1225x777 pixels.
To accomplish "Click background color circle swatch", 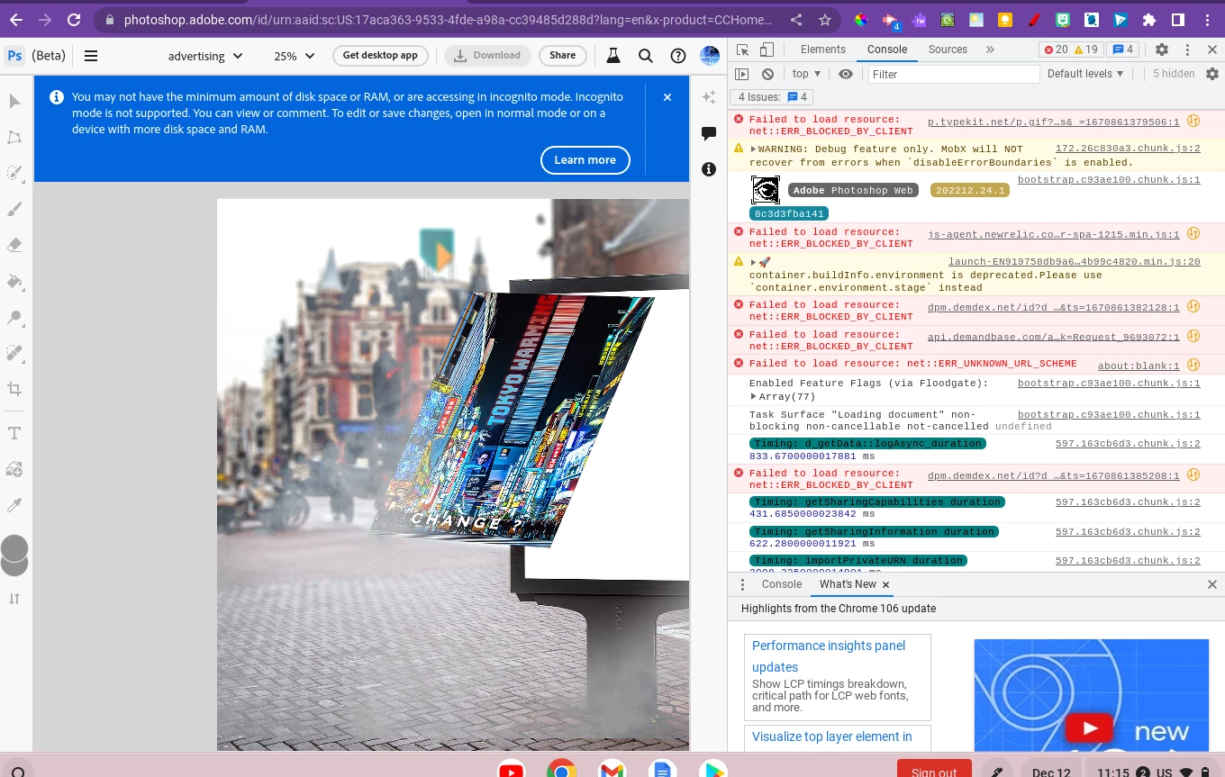I will pos(15,565).
